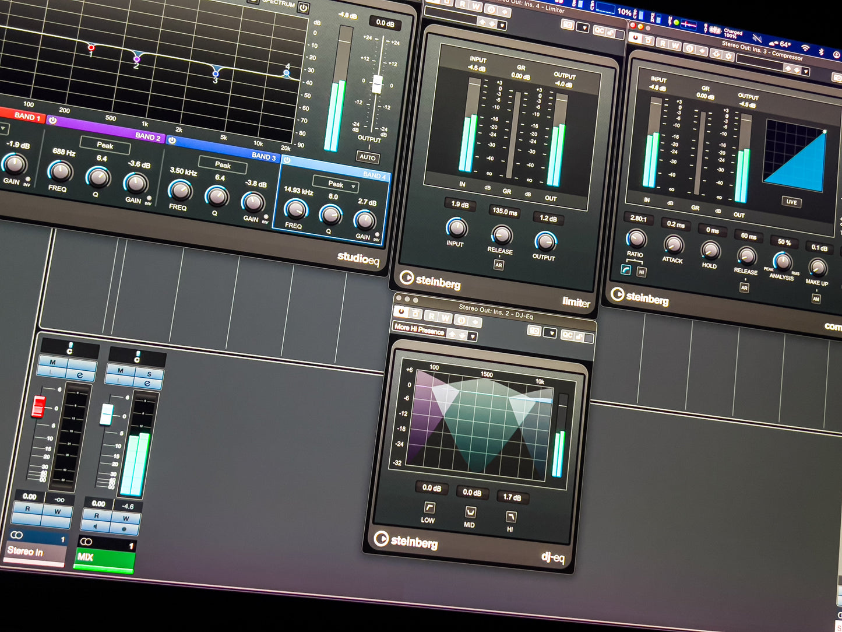Viewport: 842px width, 632px height.
Task: Open the Compressor preset dropdown arrow
Action: point(806,71)
